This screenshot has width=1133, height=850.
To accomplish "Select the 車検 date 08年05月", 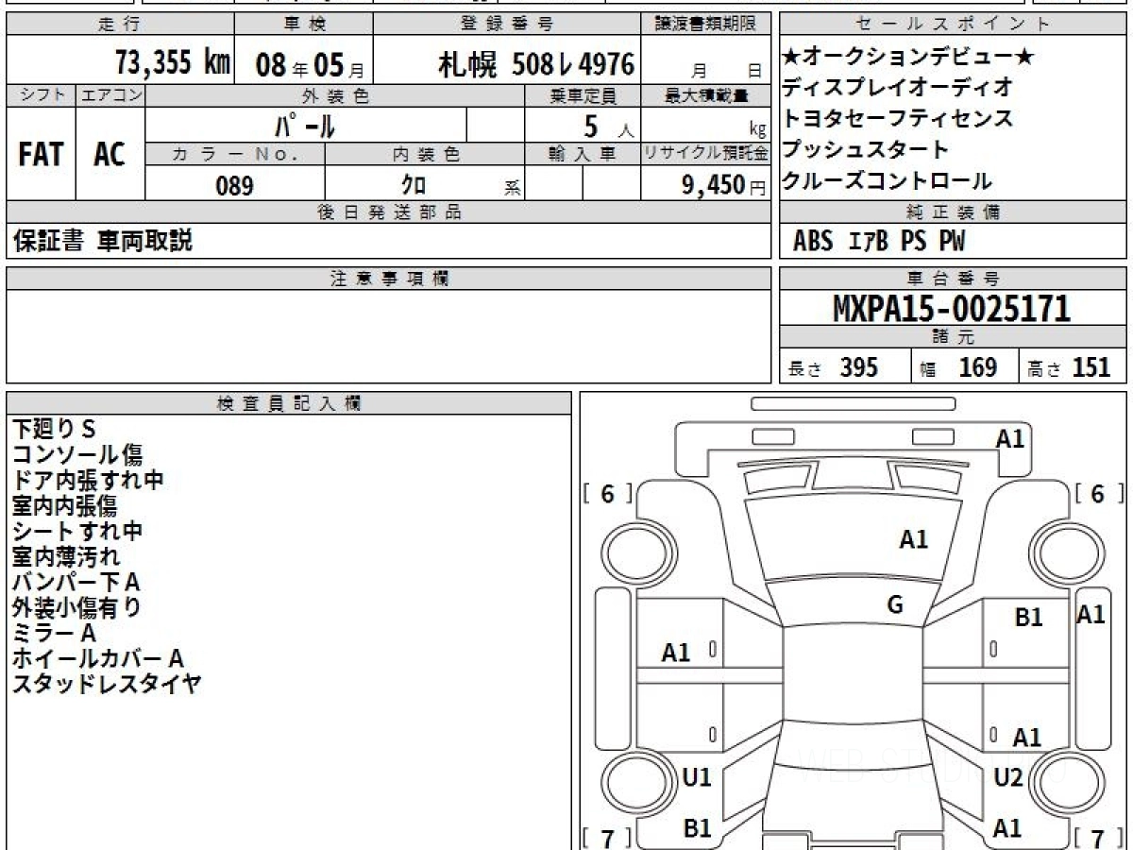I will point(311,65).
